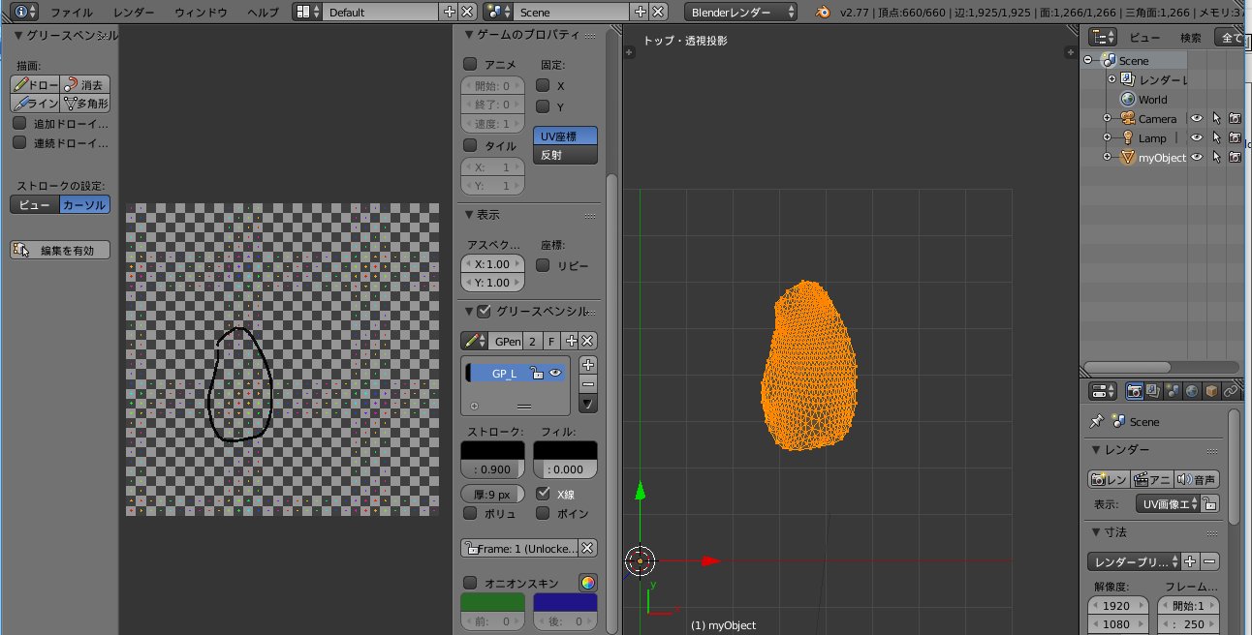Toggle Camera visibility eye in outliner
The image size is (1252, 635).
(1197, 118)
